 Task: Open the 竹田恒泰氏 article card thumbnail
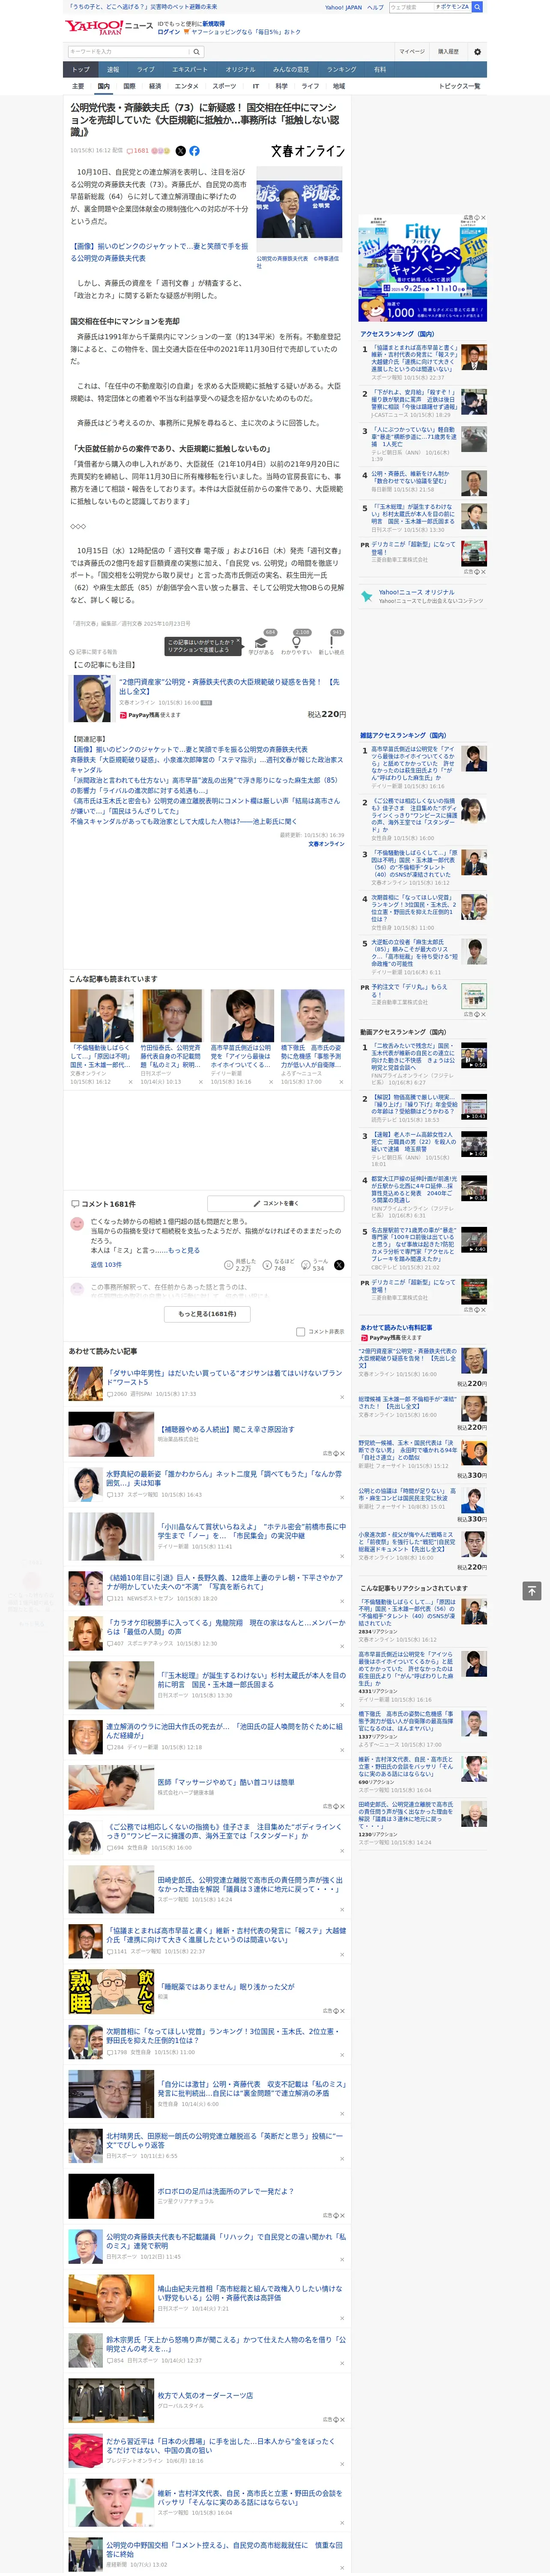point(172,1016)
